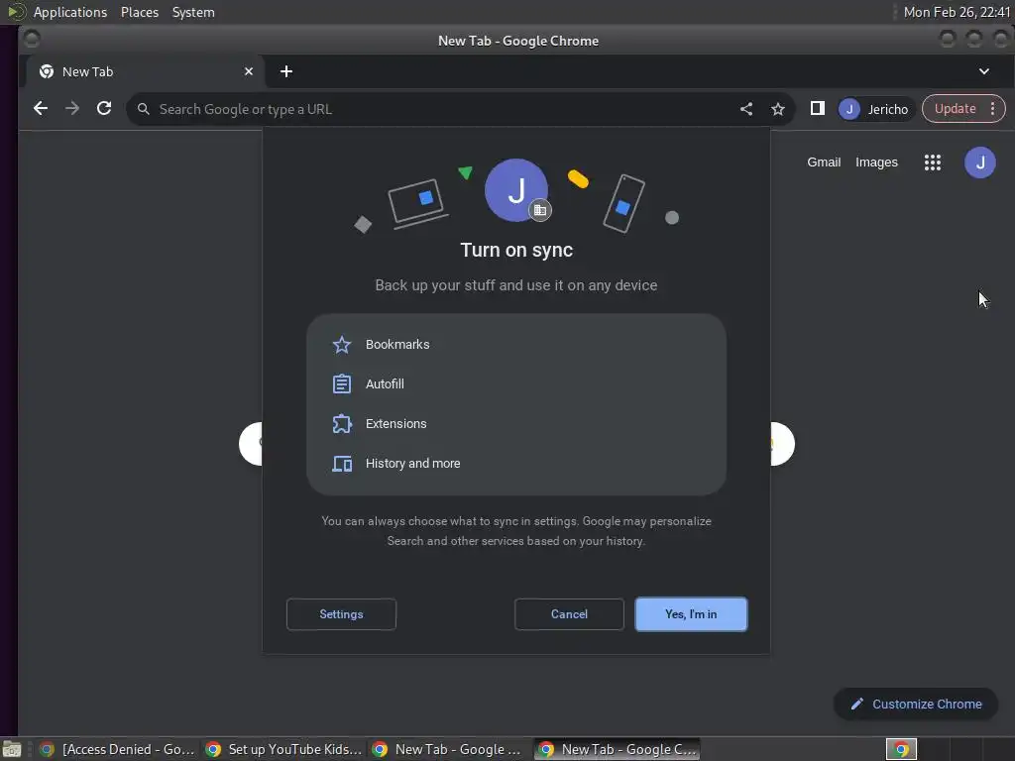Click the Extensions puzzle icon
This screenshot has width=1015, height=761.
tap(342, 424)
